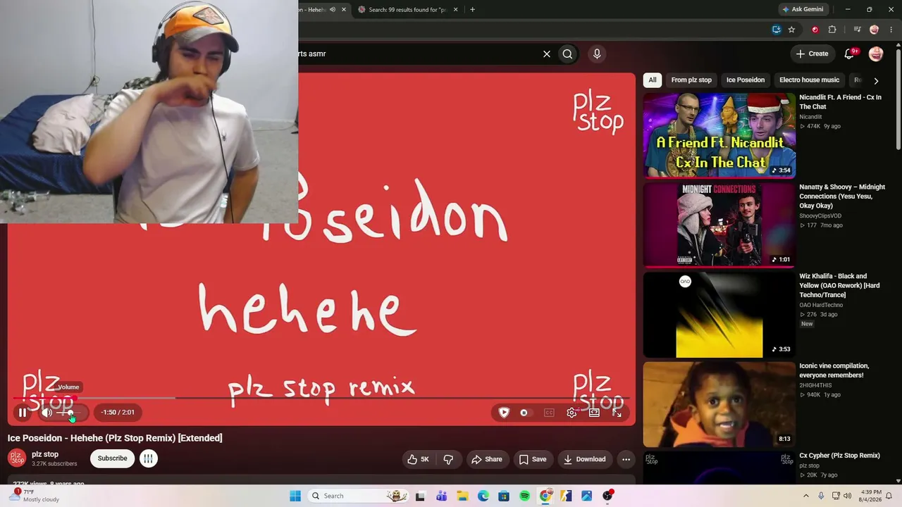
Task: Open Spotify from the taskbar
Action: pos(524,496)
